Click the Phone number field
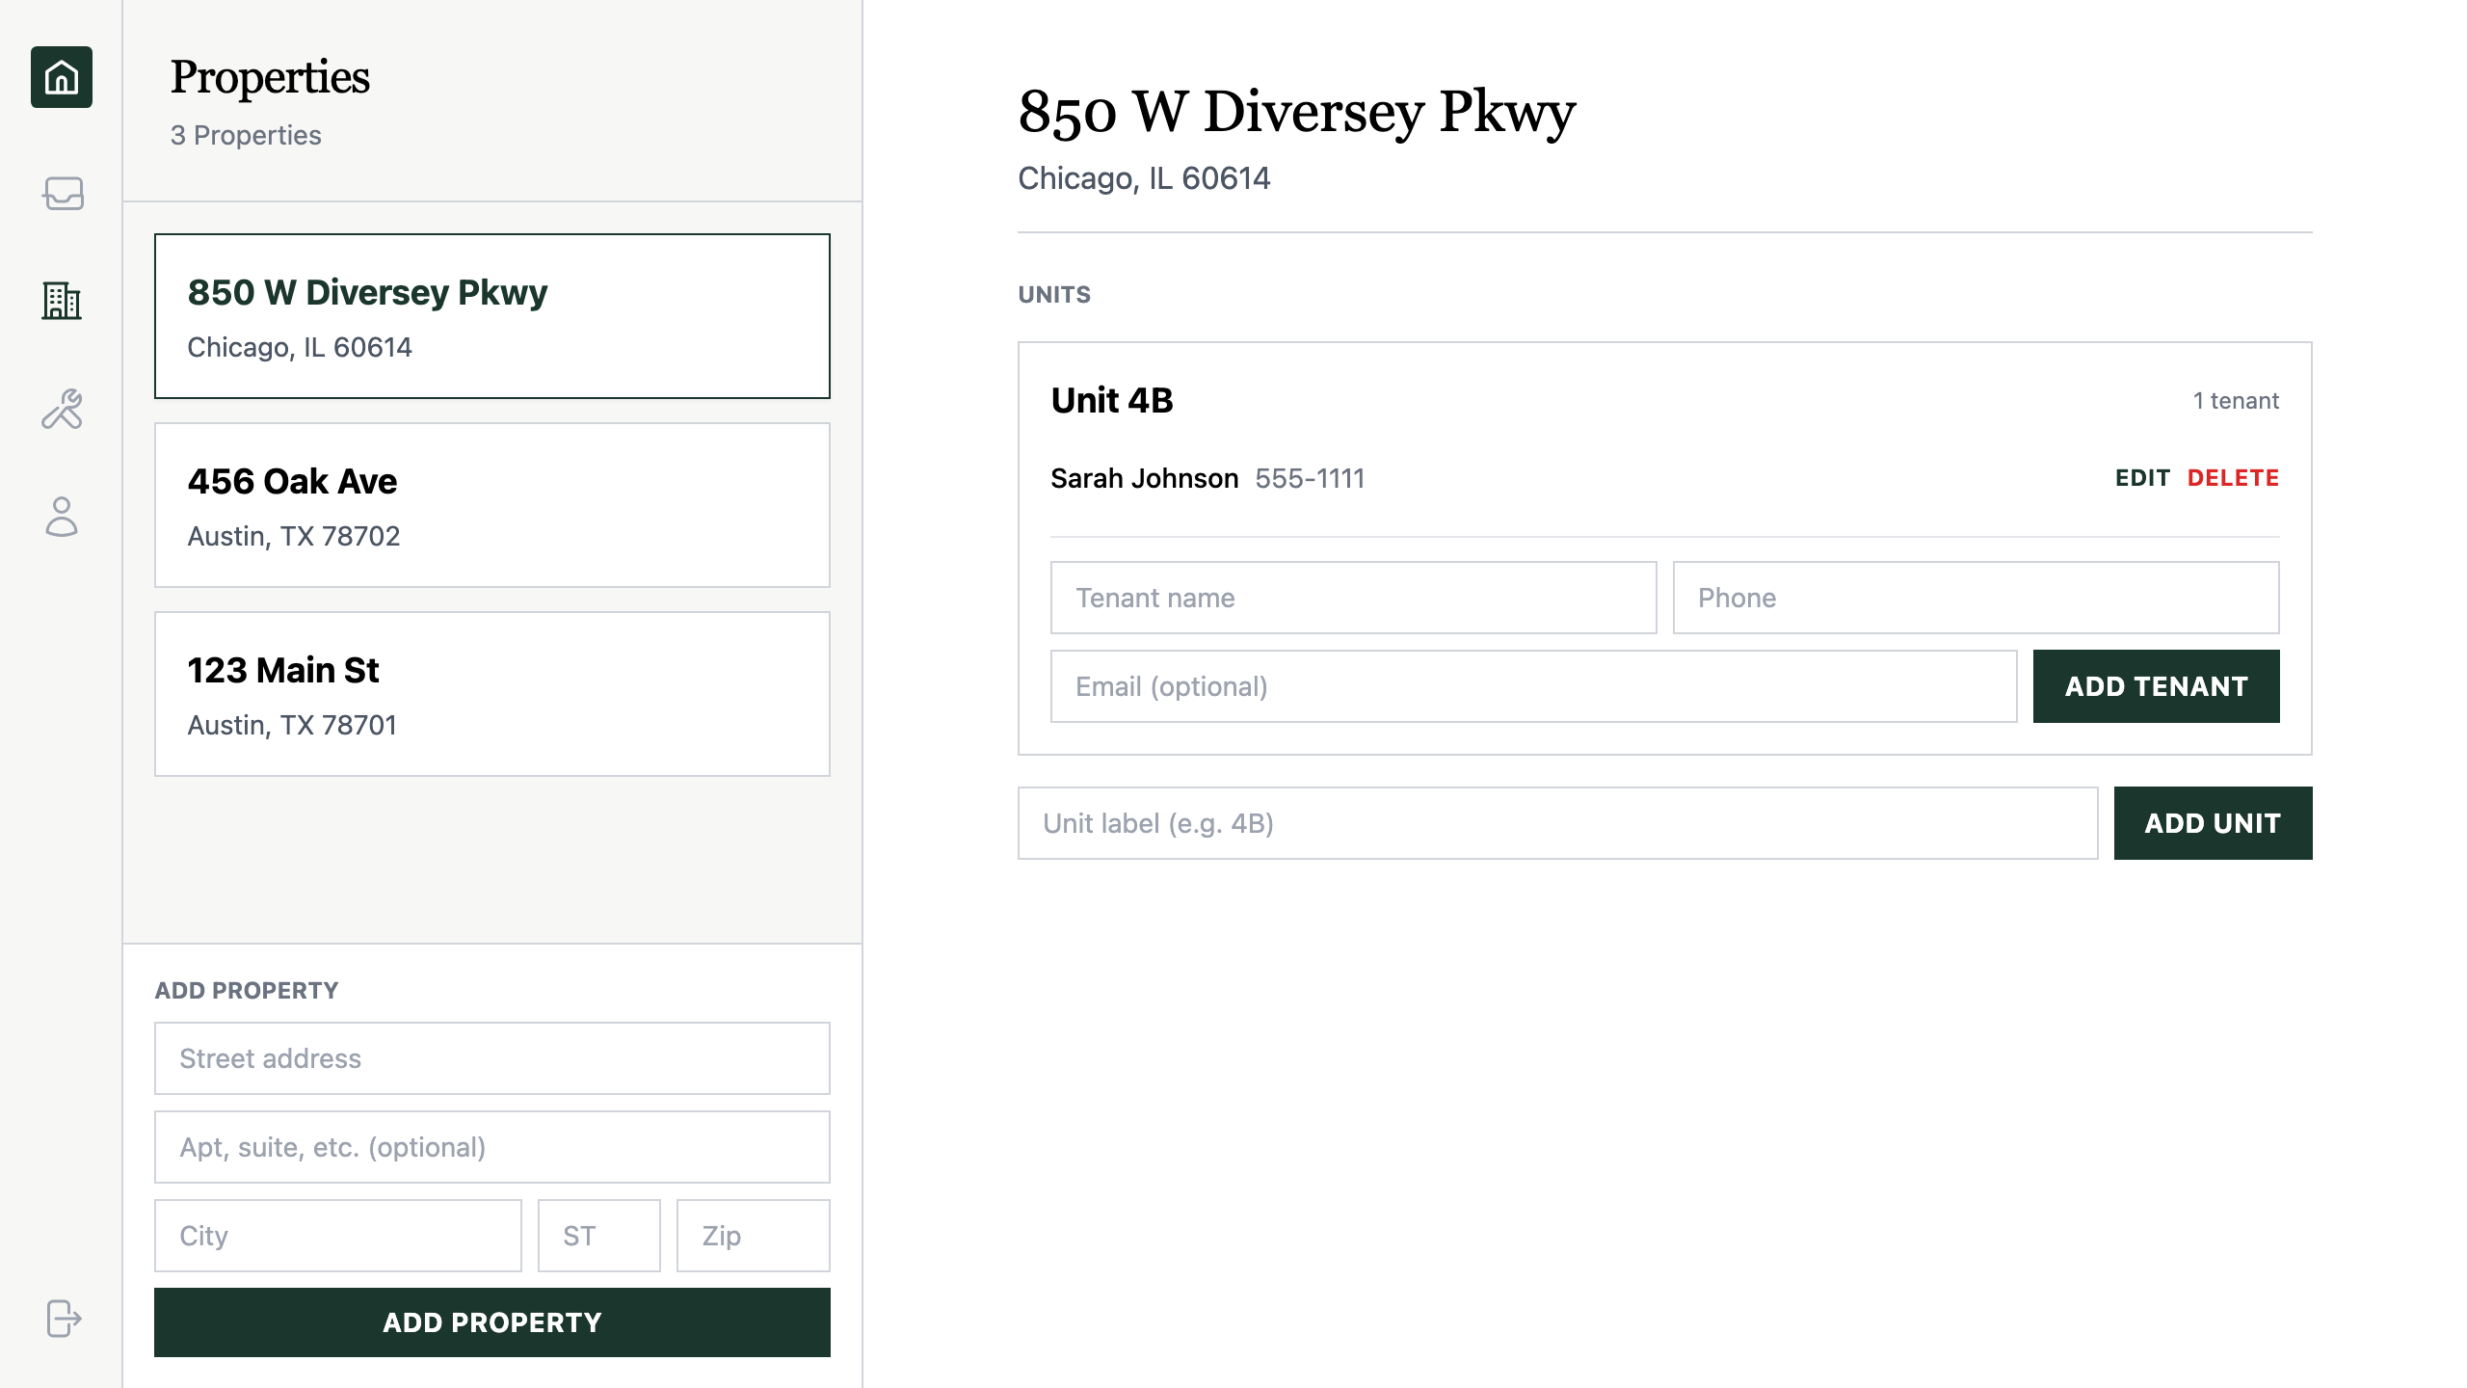 (x=1976, y=598)
